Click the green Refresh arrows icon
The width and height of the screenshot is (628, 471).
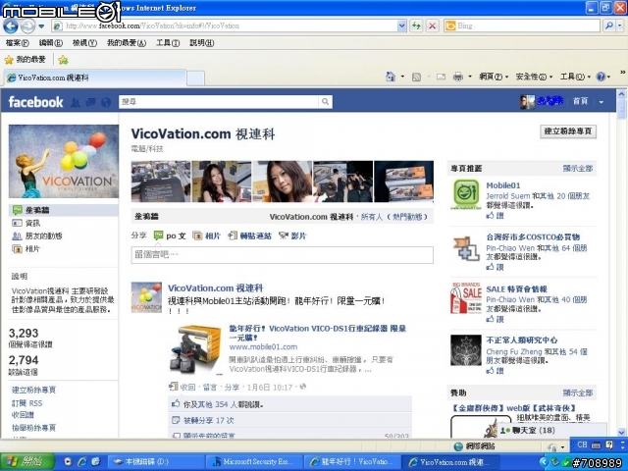coord(416,26)
